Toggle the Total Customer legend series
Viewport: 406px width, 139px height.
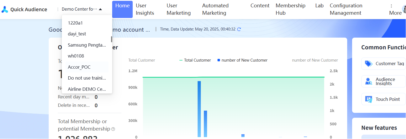tap(195, 60)
